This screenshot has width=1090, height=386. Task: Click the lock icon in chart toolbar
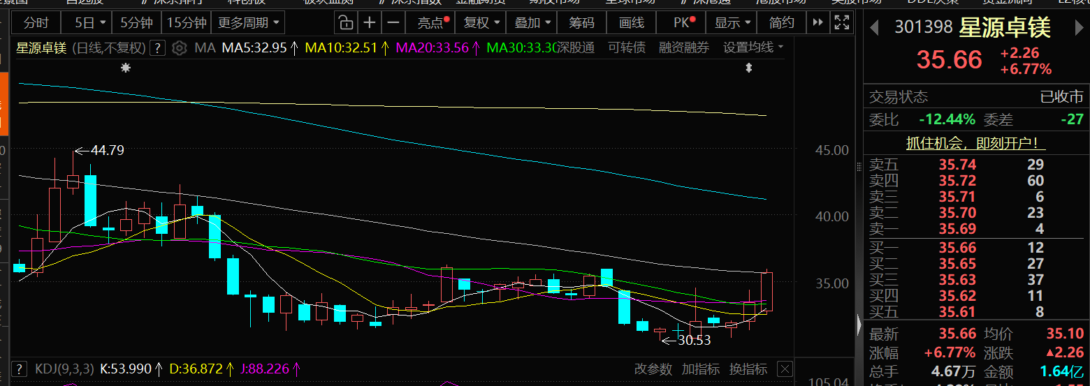pyautogui.click(x=346, y=23)
